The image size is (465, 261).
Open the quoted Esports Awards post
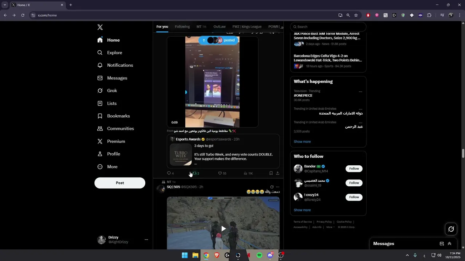223,151
